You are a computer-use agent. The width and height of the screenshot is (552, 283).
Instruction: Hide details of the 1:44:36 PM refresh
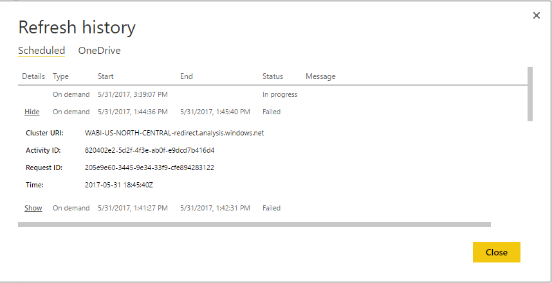click(32, 112)
